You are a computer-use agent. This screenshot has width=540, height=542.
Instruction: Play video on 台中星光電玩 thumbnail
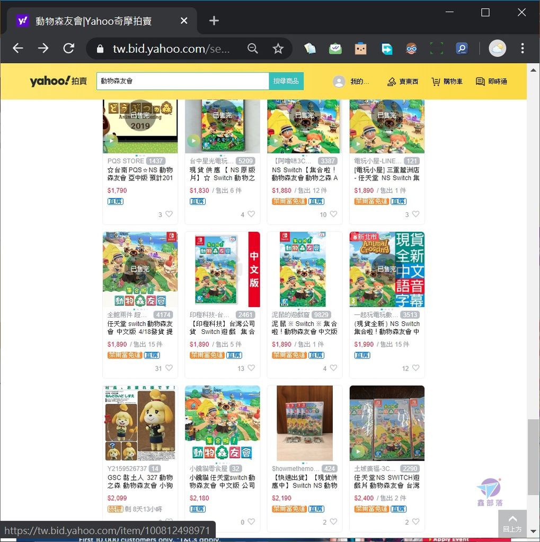click(193, 141)
